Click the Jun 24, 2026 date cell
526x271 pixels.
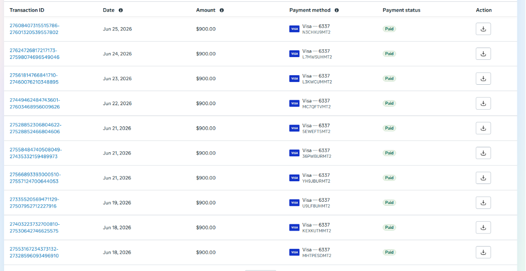pyautogui.click(x=117, y=54)
